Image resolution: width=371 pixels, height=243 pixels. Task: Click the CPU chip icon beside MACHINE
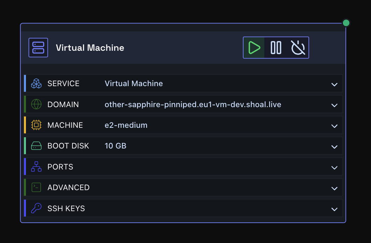(x=36, y=125)
